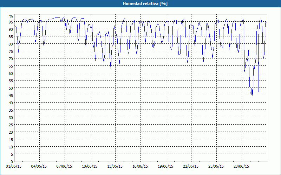Select the 80 value on the Y axis
Screen dimensions: 281x175
(x=11, y=44)
